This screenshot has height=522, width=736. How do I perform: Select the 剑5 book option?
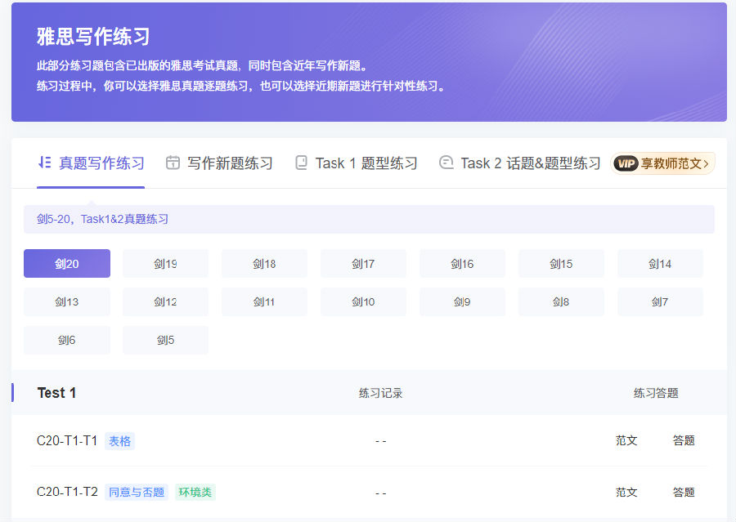point(165,340)
